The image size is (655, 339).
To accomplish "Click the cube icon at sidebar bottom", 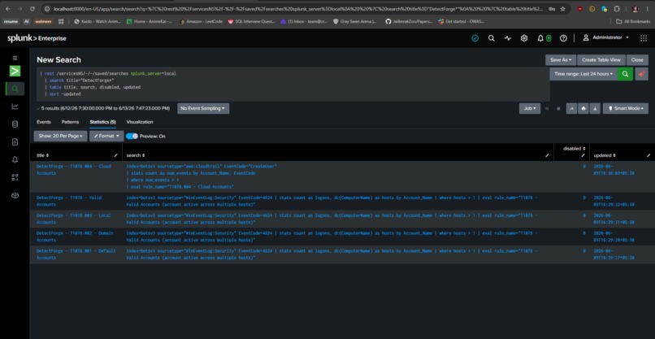I will 15,195.
